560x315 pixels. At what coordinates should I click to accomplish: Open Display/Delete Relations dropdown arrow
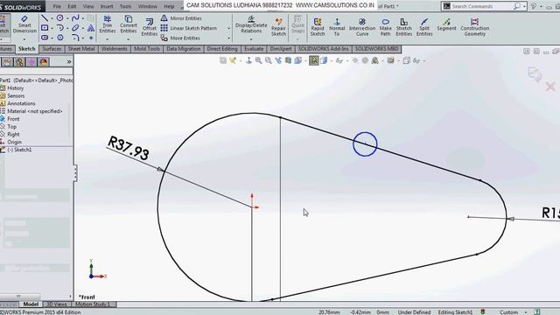click(251, 38)
